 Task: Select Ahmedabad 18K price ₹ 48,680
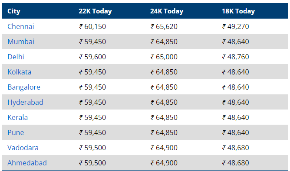click(236, 163)
